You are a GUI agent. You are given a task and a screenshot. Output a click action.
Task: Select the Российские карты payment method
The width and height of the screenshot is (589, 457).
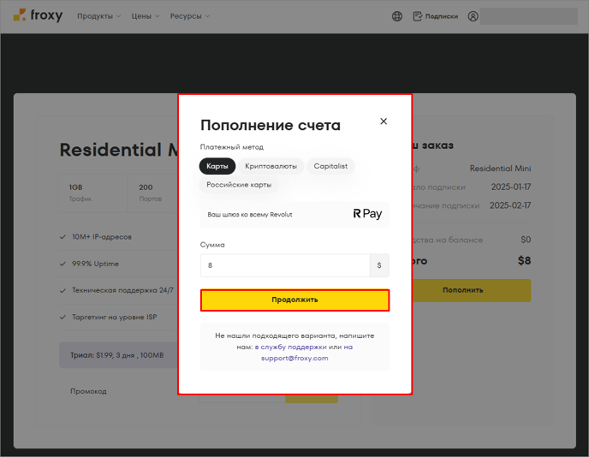pyautogui.click(x=239, y=185)
